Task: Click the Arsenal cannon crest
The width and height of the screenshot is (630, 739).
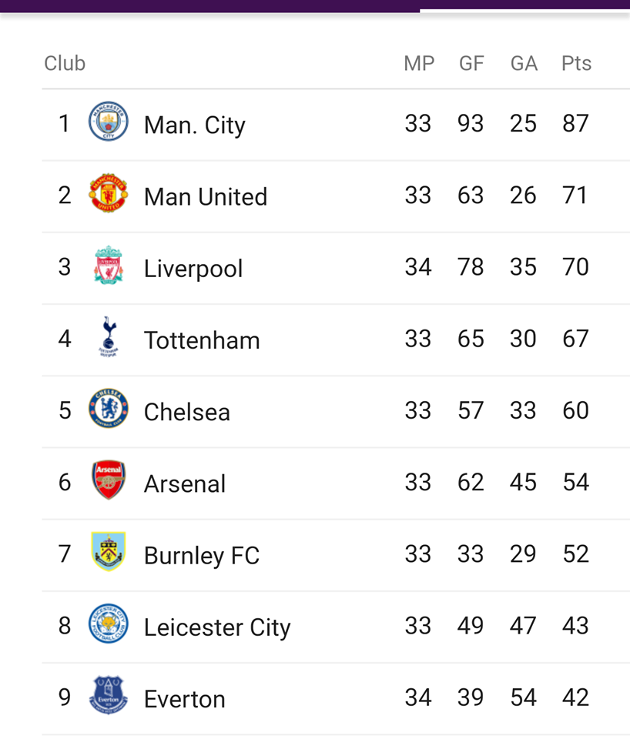Action: [x=109, y=480]
